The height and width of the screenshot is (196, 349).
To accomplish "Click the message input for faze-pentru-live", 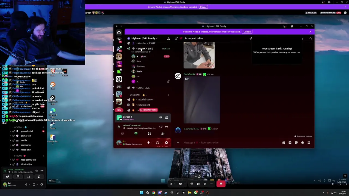I will [x=232, y=143].
